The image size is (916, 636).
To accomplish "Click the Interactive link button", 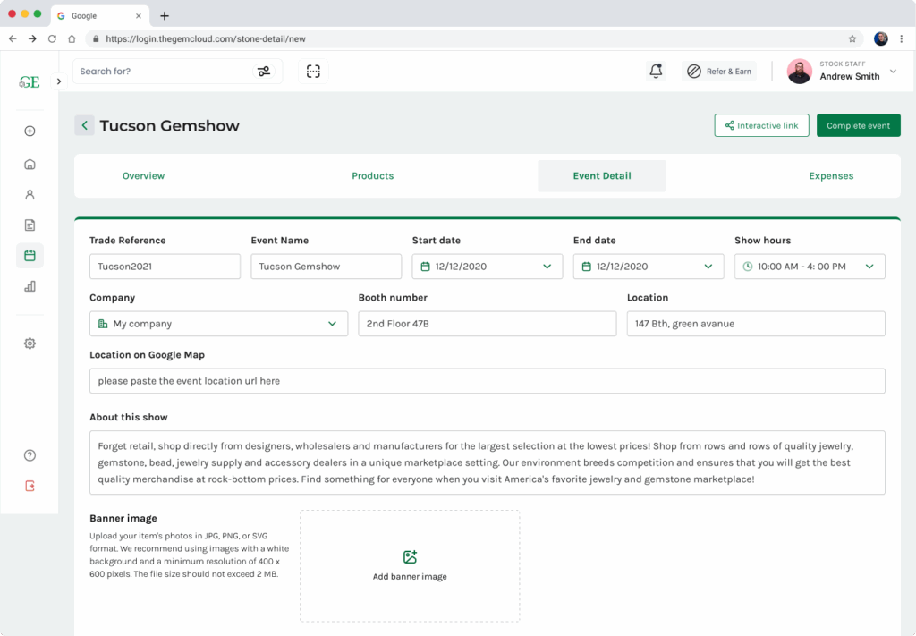I will [x=761, y=126].
